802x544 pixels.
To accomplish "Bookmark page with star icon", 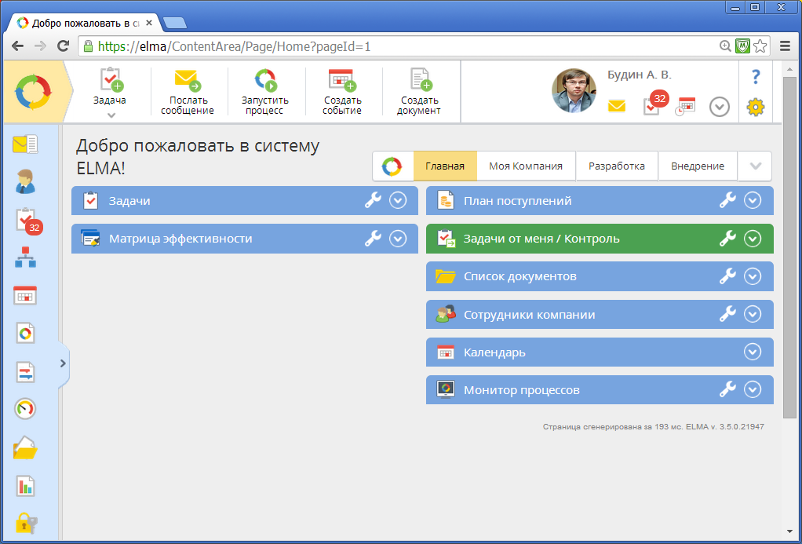I will click(x=760, y=46).
